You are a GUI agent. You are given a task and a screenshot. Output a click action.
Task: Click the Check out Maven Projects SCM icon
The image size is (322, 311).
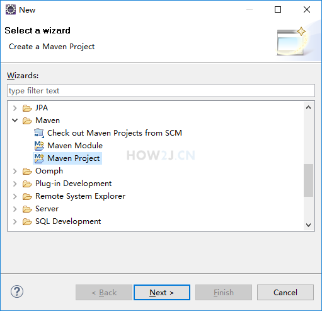[x=39, y=133]
